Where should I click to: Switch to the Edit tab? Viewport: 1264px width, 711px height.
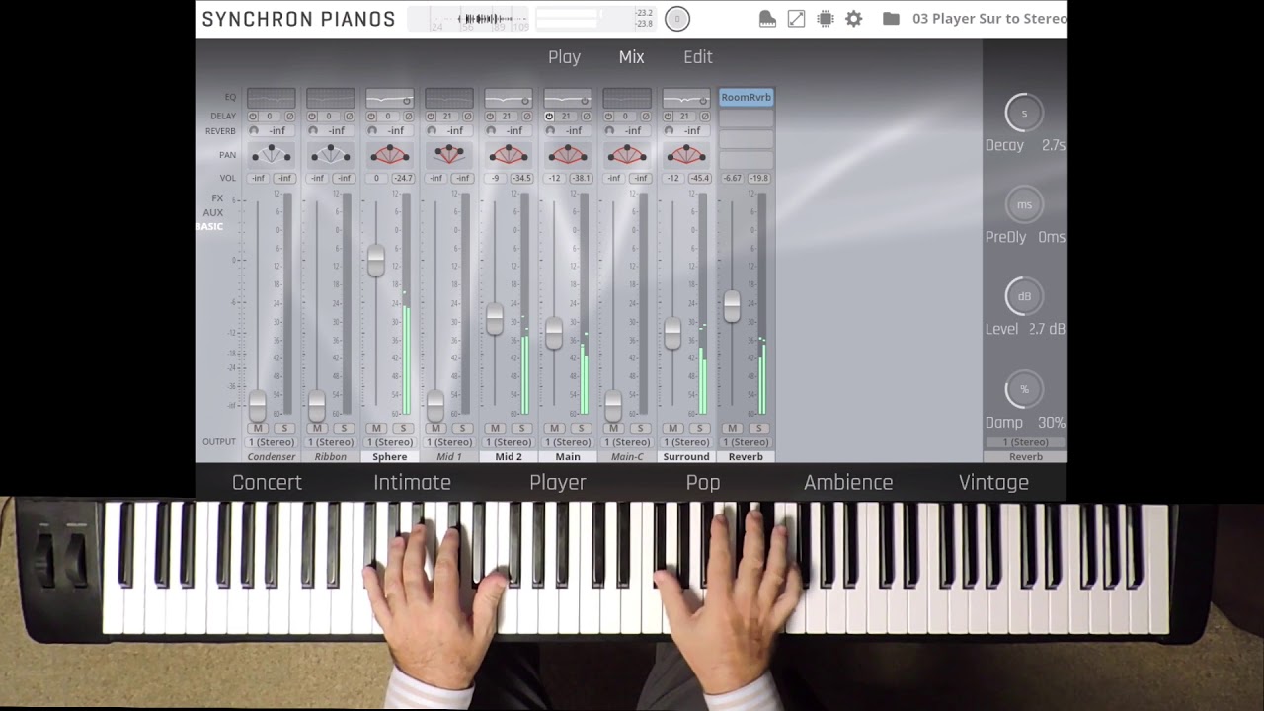tap(698, 57)
